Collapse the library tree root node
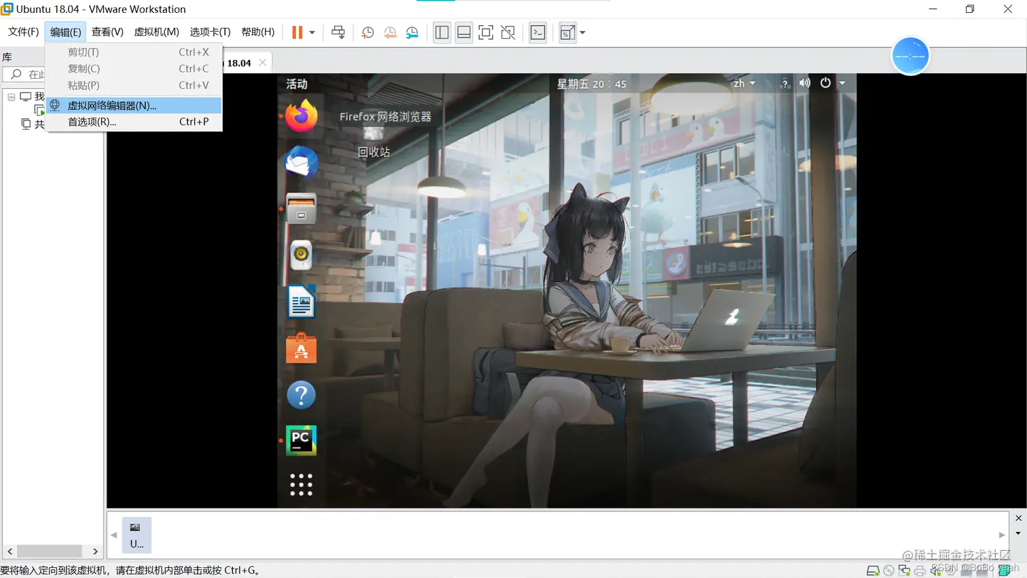The image size is (1027, 578). point(12,97)
